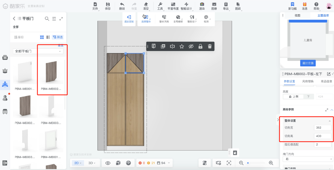
Task: Open the top-bar 智能设计 icon beside 平面布置
Action: click(186, 4)
